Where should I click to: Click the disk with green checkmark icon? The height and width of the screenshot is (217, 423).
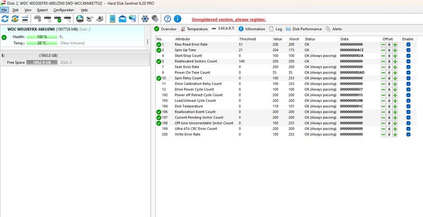coord(58,19)
